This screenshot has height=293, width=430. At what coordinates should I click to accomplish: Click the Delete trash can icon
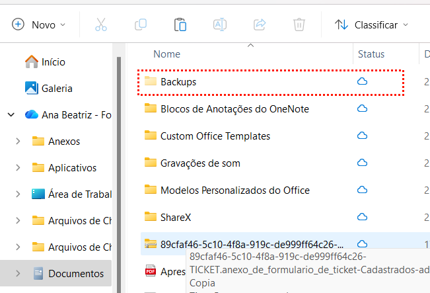pyautogui.click(x=299, y=25)
